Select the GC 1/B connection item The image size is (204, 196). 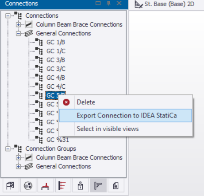(x=56, y=42)
